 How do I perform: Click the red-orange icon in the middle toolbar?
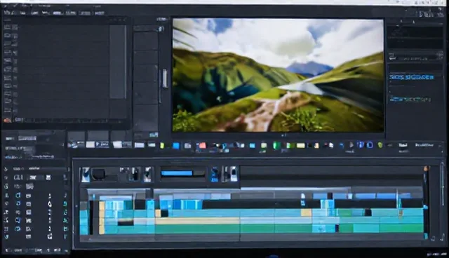[202, 145]
